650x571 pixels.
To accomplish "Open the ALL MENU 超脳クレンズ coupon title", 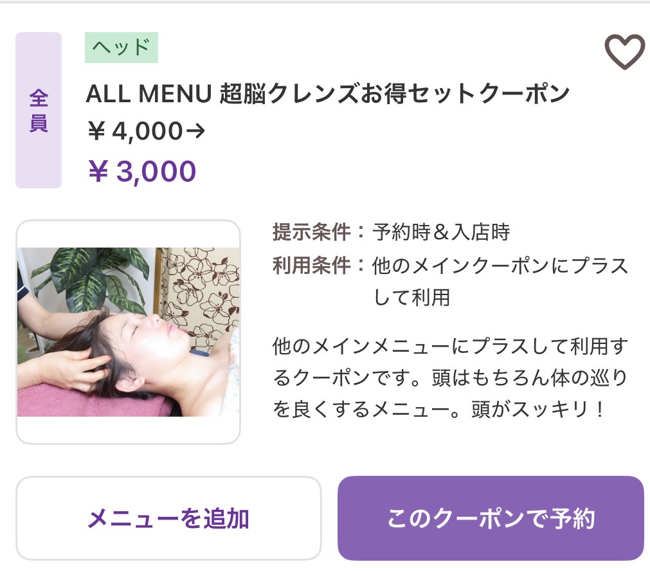I will click(x=327, y=95).
